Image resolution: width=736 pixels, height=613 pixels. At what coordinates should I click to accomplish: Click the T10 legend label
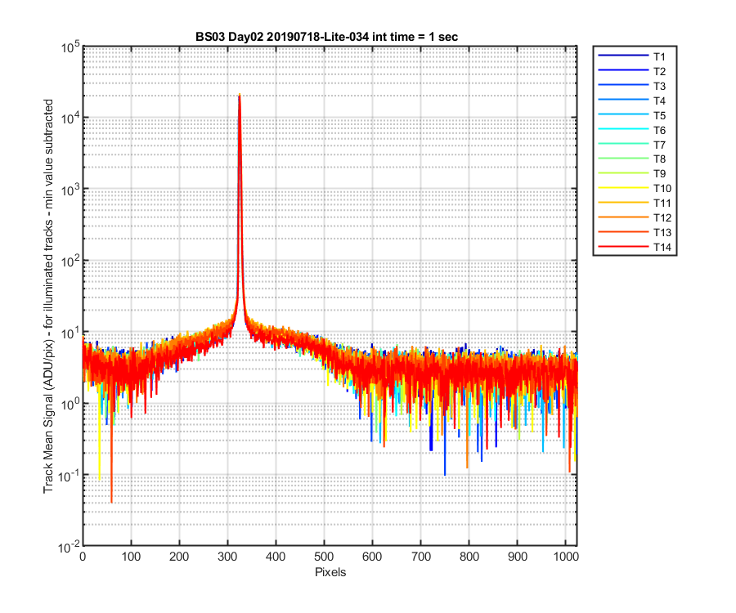point(662,188)
